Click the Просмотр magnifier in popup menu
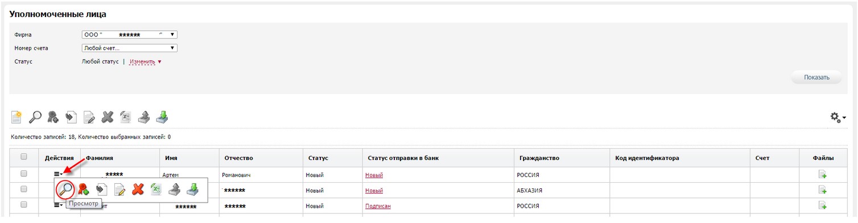Viewport: 858px width, 223px height. [x=67, y=189]
